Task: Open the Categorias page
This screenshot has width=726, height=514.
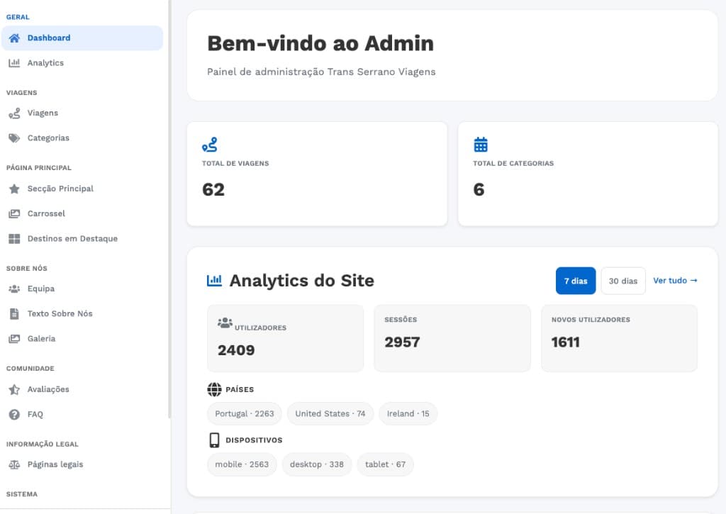Action: click(x=82, y=138)
